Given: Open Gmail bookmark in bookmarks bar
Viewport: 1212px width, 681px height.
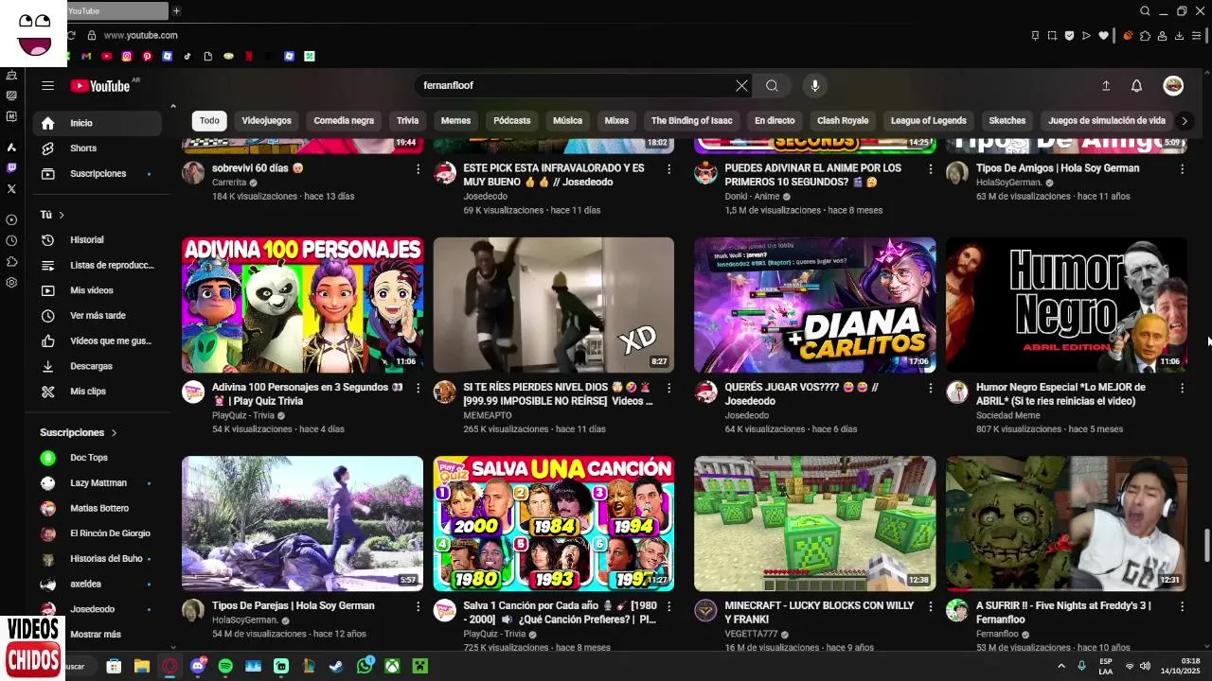Looking at the screenshot, I should click(86, 56).
